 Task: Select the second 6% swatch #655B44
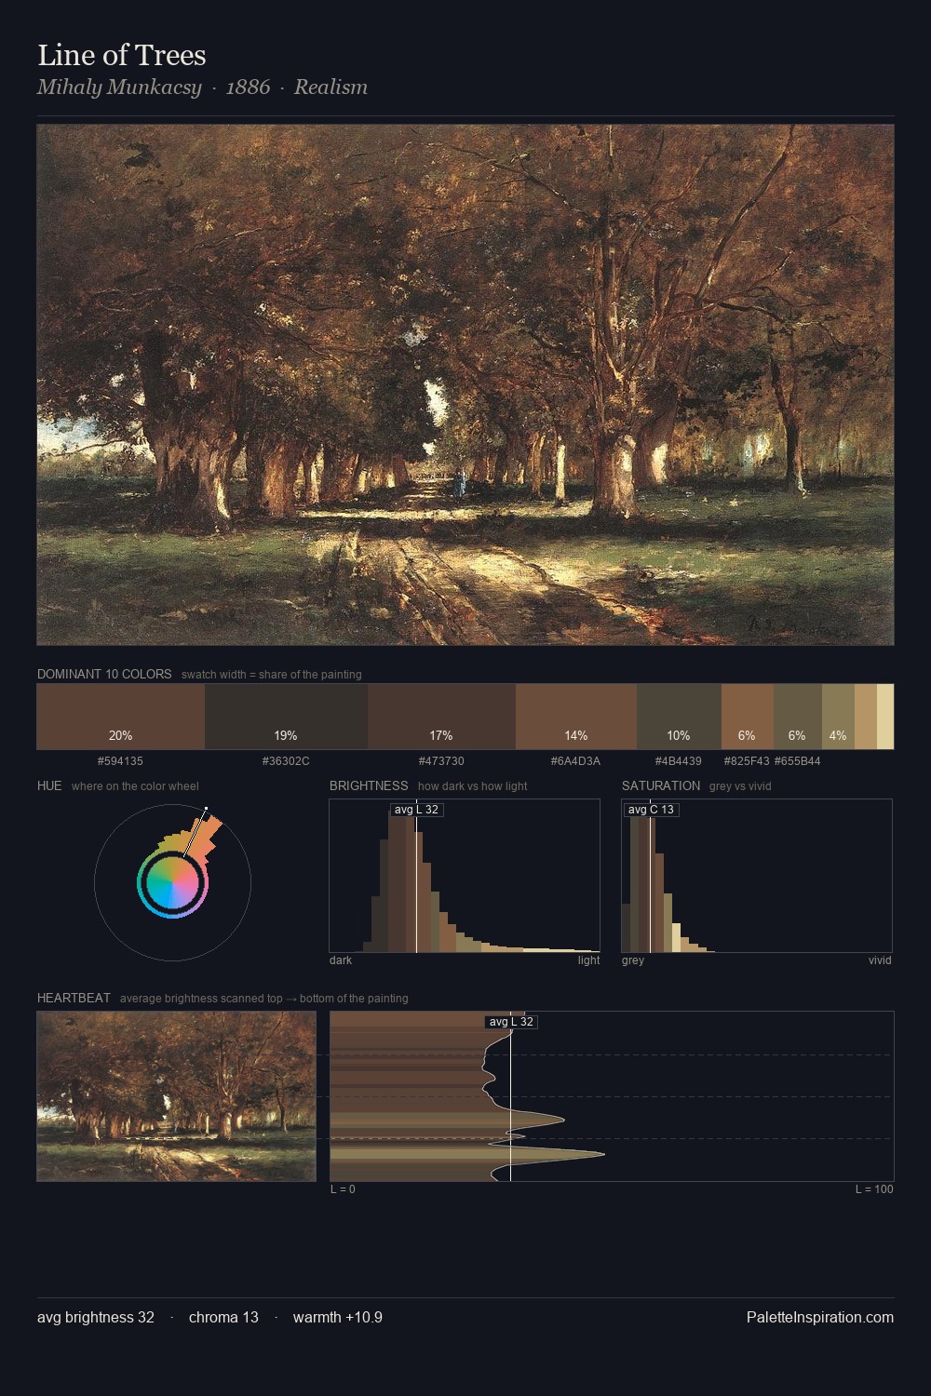798,717
